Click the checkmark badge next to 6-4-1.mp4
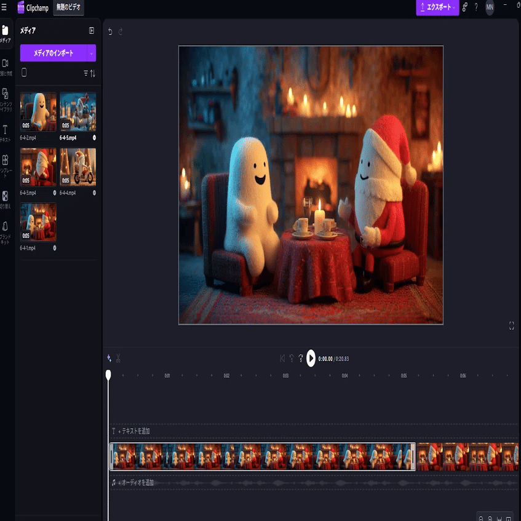This screenshot has height=521, width=521. click(x=55, y=248)
